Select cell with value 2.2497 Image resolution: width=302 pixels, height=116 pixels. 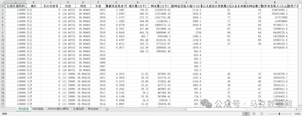[x=116, y=10]
